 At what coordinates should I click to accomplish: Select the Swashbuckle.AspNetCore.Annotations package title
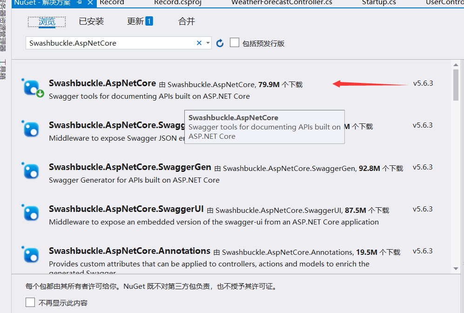129,251
